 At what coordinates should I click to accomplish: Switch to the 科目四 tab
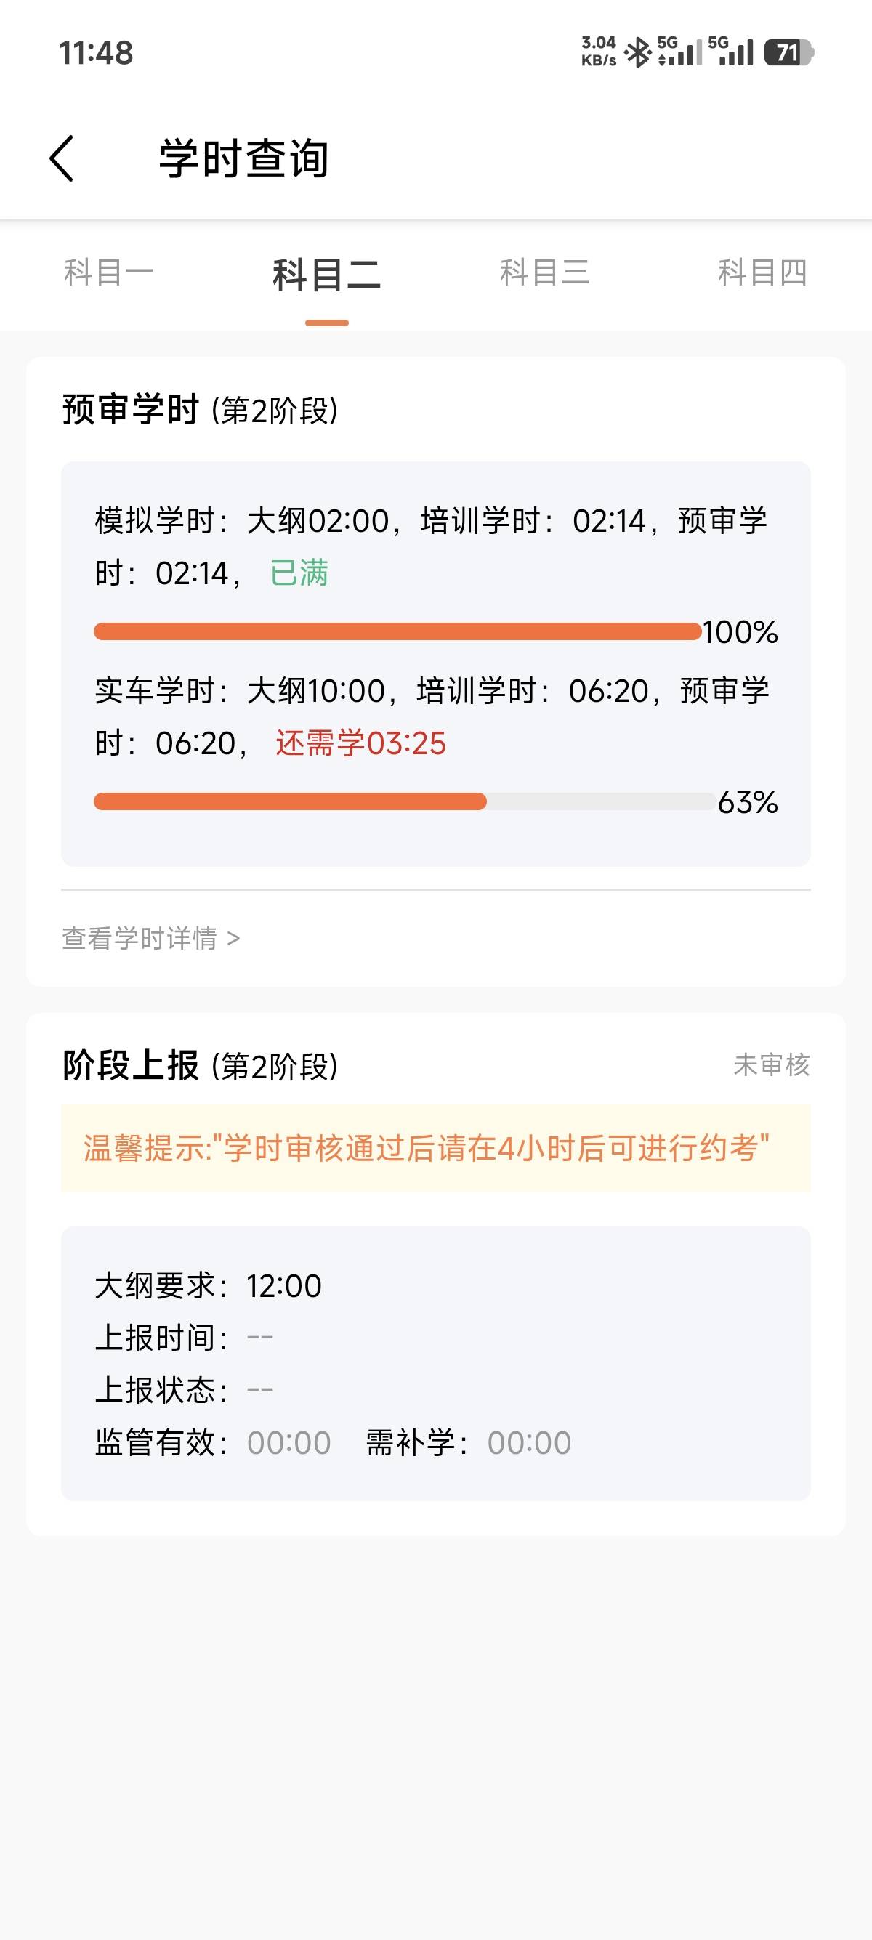point(762,272)
